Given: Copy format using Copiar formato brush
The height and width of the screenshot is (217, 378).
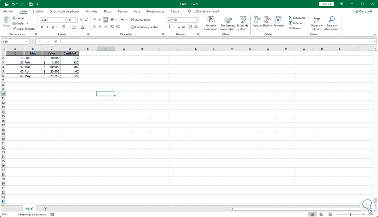Looking at the screenshot, I should click(23, 29).
